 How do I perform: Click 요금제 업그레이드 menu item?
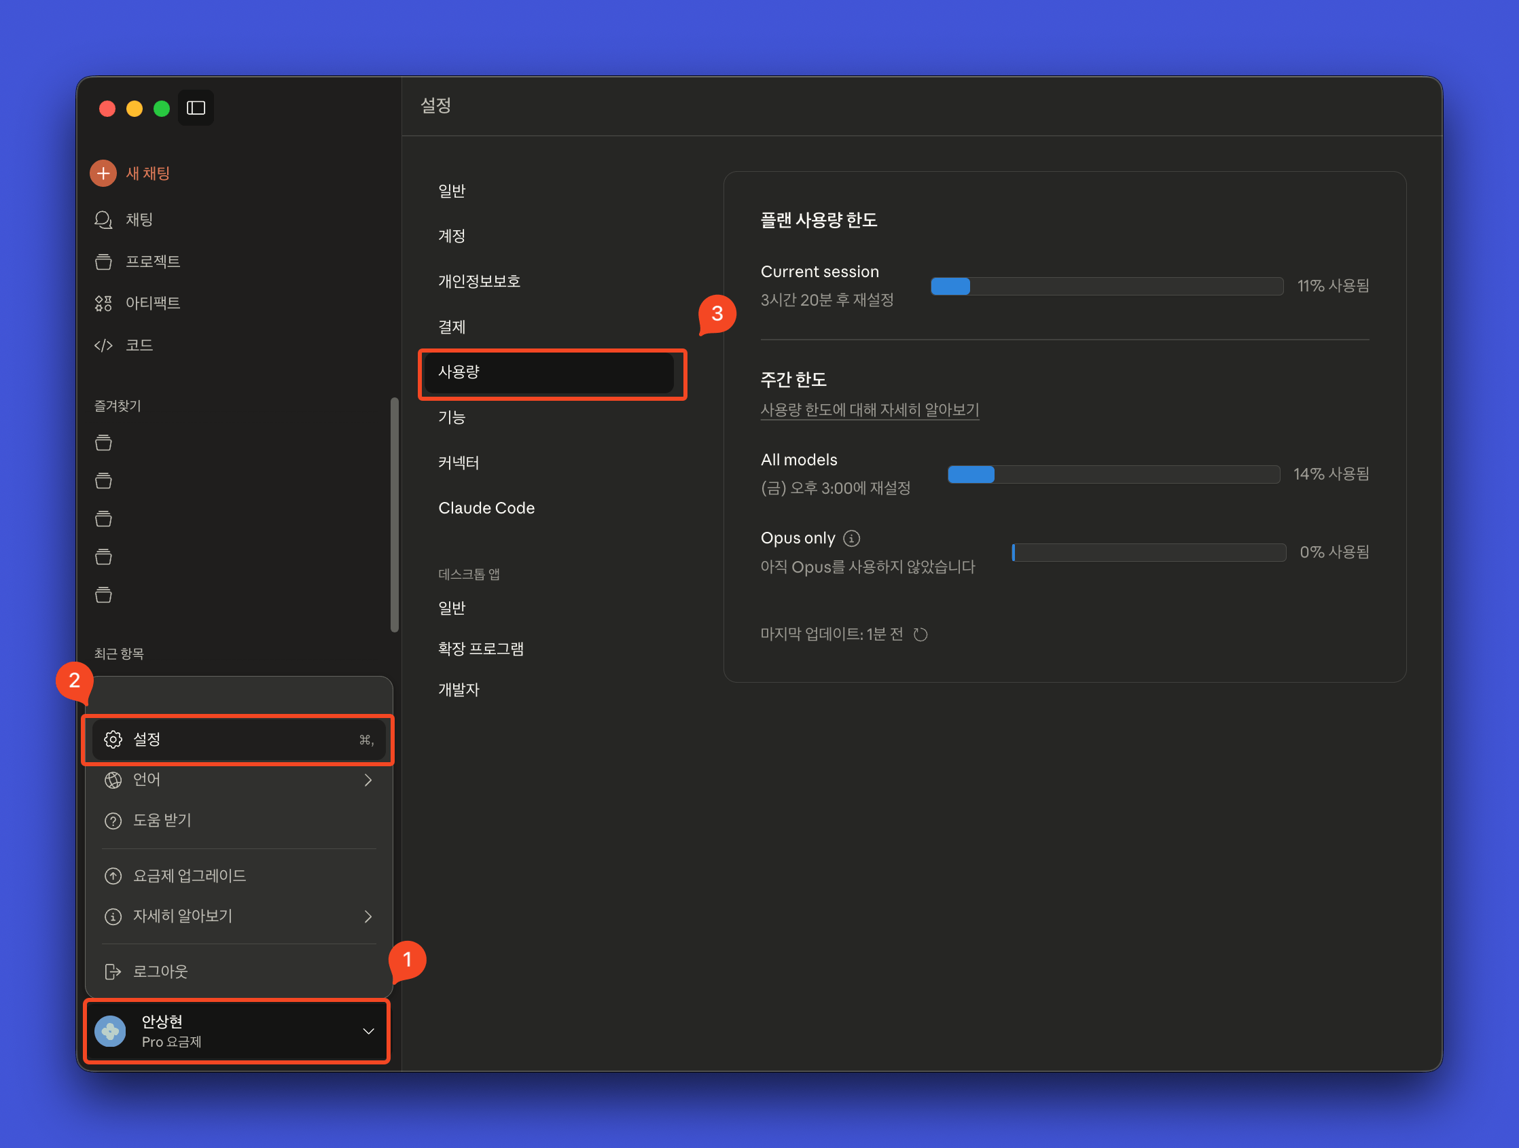pos(190,876)
